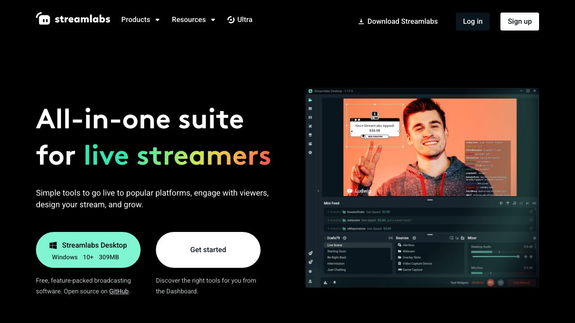Open the Highlighter clapperboard sidebar icon
The image size is (575, 323).
(310, 144)
